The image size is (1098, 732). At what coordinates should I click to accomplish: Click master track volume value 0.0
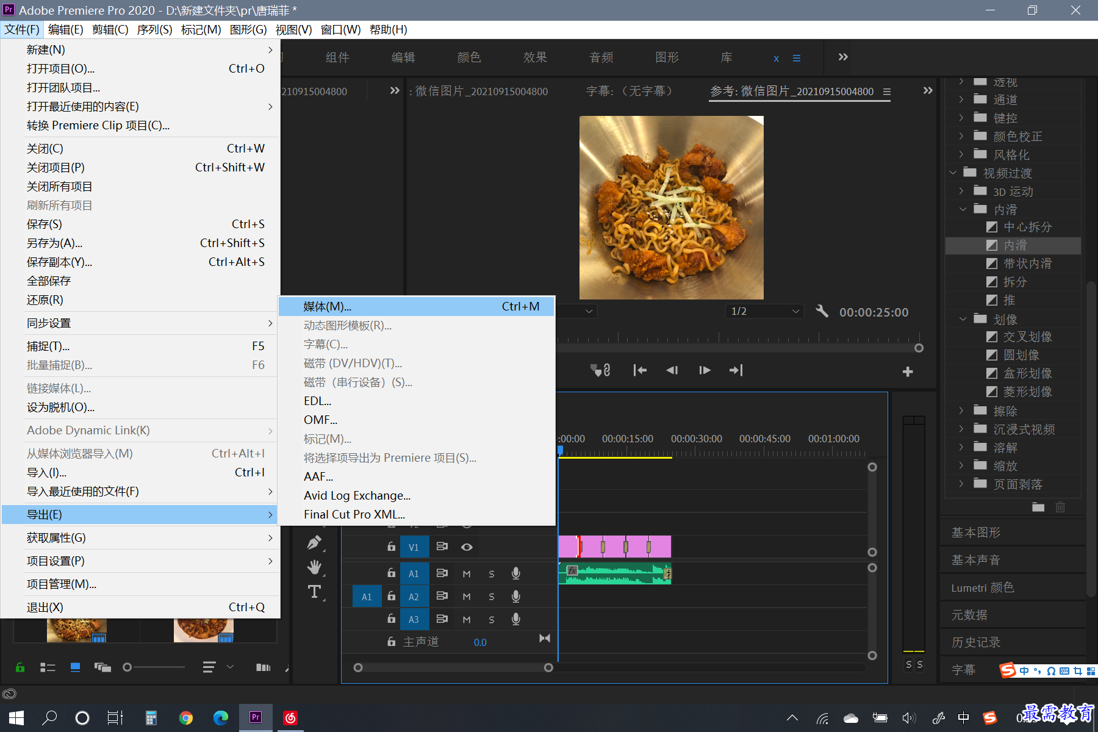coord(480,642)
